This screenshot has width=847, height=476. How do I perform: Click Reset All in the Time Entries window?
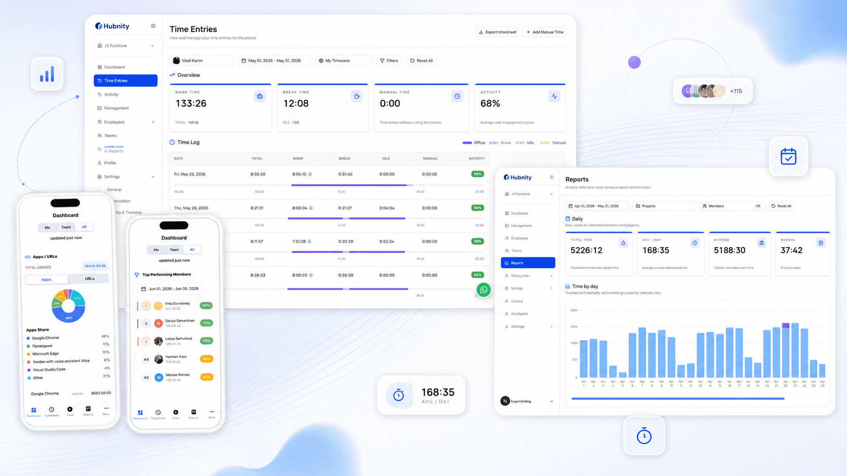tap(421, 61)
